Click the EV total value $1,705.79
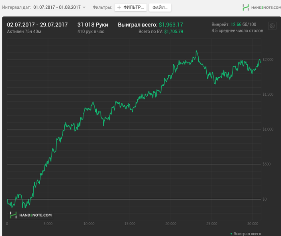The image size is (281, 236). 174,32
